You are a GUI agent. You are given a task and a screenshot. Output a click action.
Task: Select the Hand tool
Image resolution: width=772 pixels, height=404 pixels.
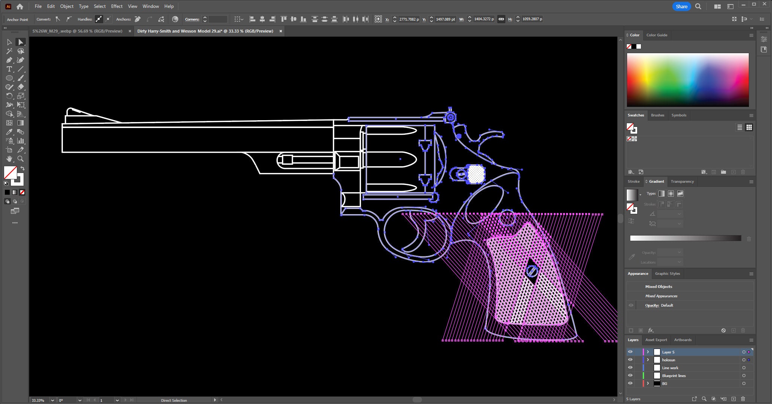click(x=9, y=159)
